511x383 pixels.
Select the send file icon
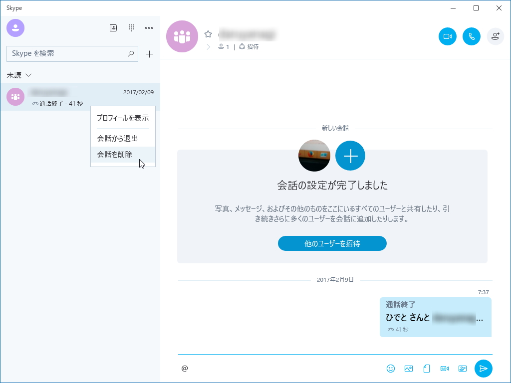pyautogui.click(x=426, y=368)
